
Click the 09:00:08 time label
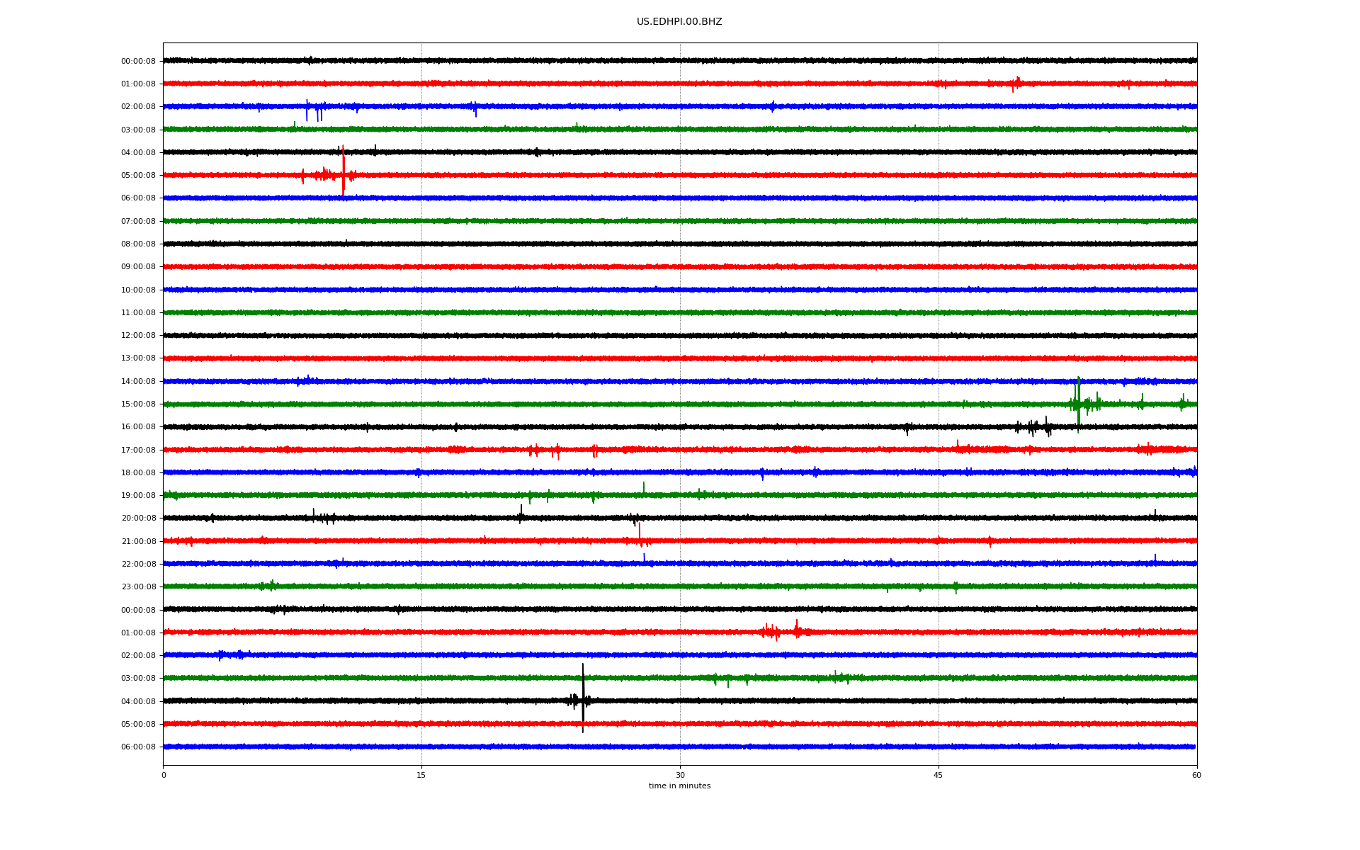(138, 267)
